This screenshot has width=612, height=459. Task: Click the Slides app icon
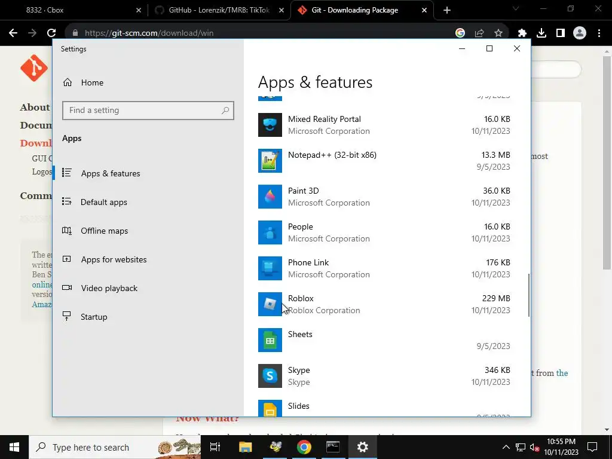270,408
